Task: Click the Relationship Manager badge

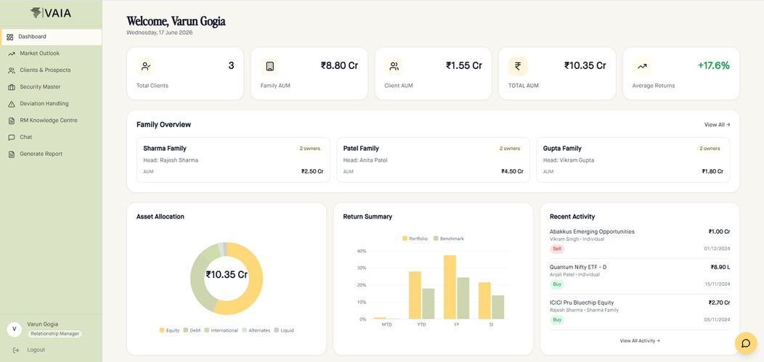Action: click(54, 334)
